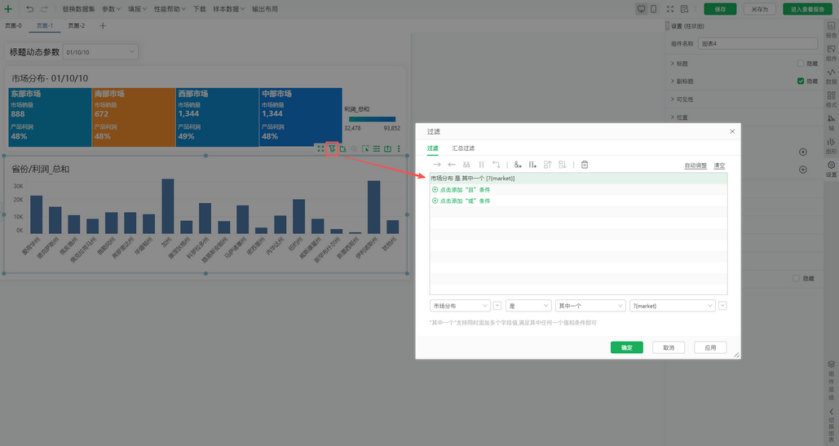This screenshot has width=839, height=446.
Task: Click the delete (trash) icon in the filter toolbar
Action: point(585,165)
